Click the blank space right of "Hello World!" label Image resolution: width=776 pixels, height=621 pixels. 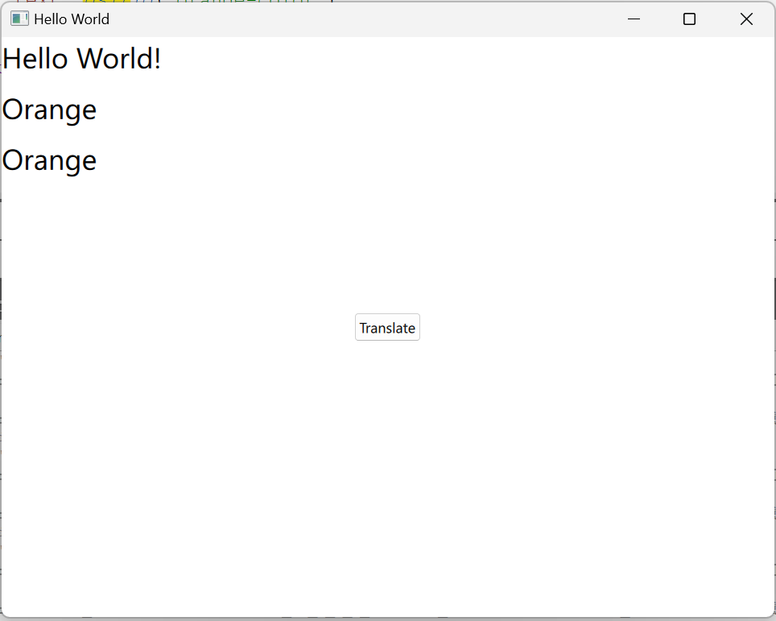(x=402, y=59)
